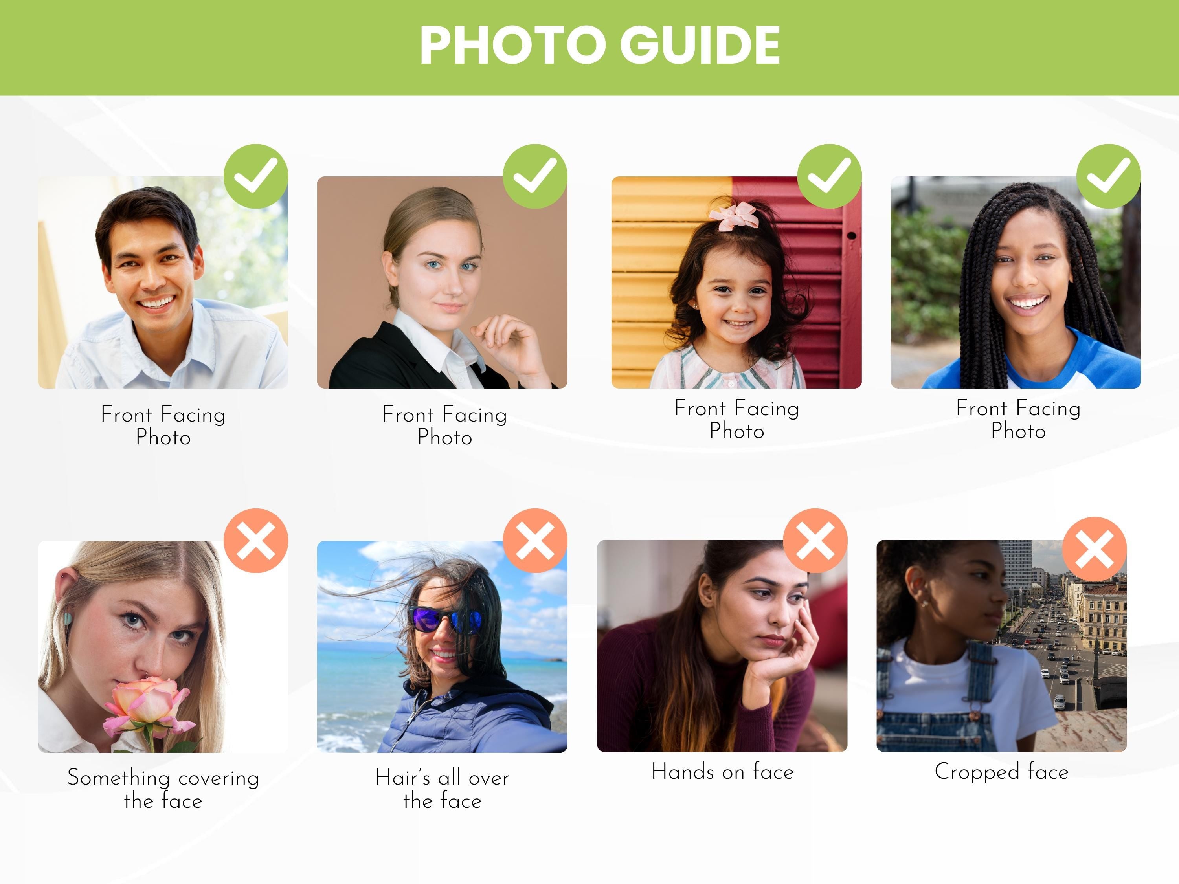Click the green checkmark on the braided hair photo
Image resolution: width=1179 pixels, height=884 pixels.
(1108, 176)
